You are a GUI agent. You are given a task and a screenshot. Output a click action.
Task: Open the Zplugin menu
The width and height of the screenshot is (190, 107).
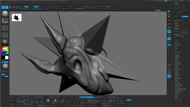coord(107,2)
